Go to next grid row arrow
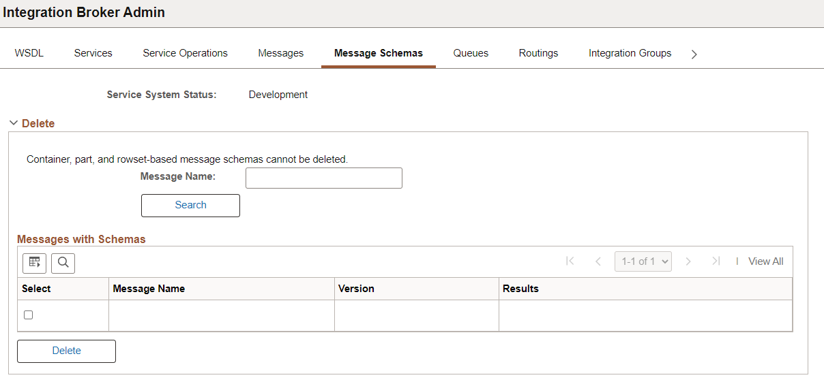The width and height of the screenshot is (824, 384). (x=688, y=261)
